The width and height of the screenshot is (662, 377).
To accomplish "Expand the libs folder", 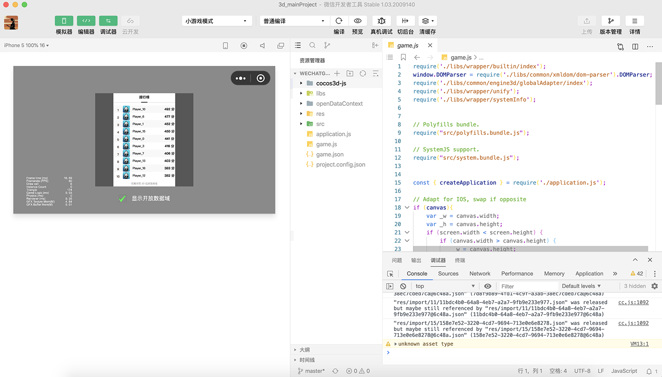I will 301,93.
